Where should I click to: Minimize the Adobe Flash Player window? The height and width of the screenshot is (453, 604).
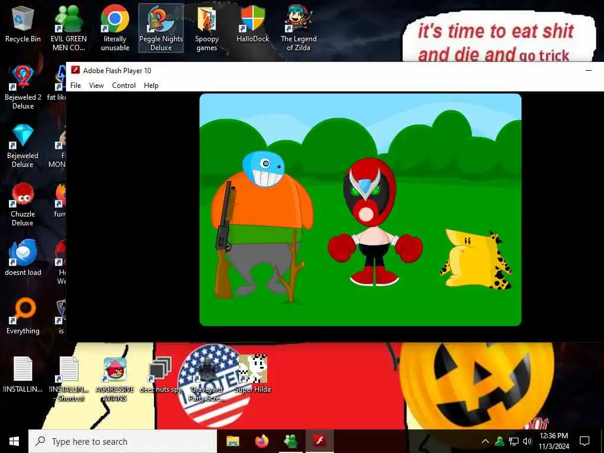(x=589, y=71)
